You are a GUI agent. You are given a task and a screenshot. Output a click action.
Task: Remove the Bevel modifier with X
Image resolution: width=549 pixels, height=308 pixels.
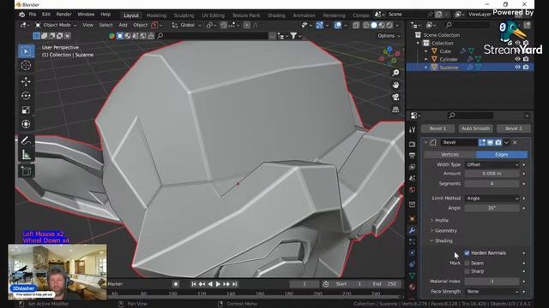[x=515, y=143]
